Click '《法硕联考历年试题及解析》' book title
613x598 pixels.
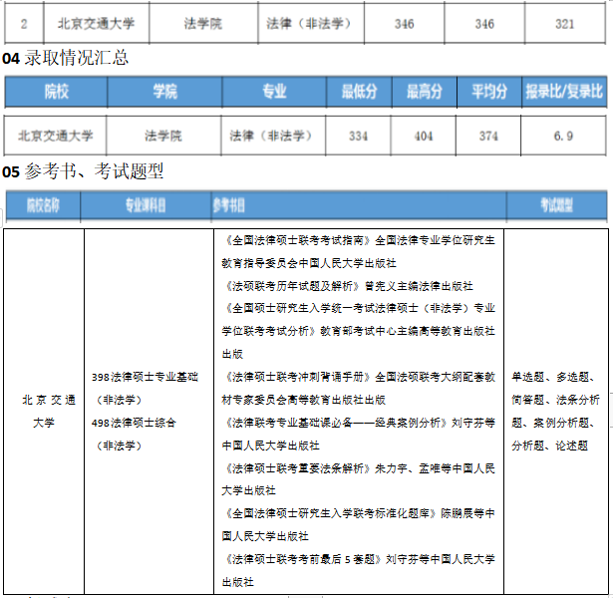(x=291, y=286)
